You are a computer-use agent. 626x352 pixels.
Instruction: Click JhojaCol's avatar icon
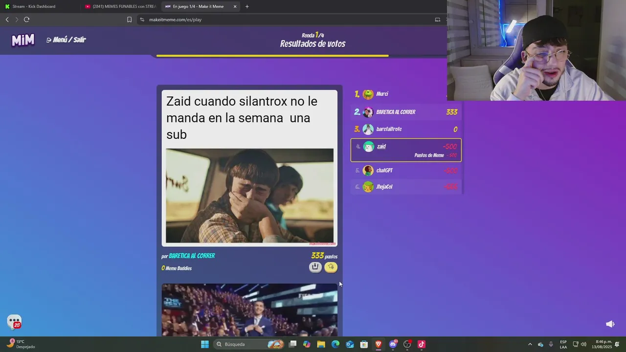point(368,187)
